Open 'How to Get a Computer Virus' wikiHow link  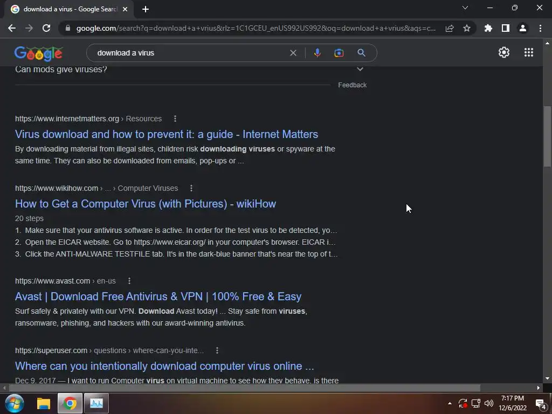146,204
